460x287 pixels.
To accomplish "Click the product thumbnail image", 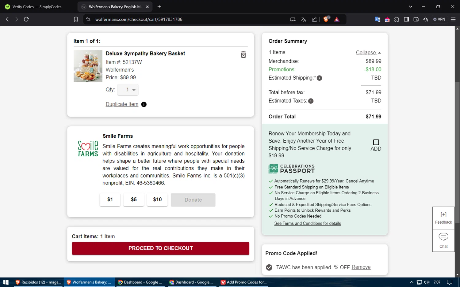I will click(88, 66).
